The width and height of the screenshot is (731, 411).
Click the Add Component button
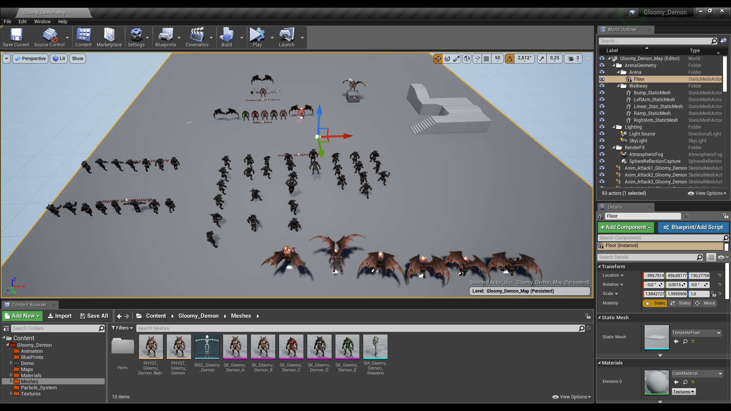coord(625,227)
